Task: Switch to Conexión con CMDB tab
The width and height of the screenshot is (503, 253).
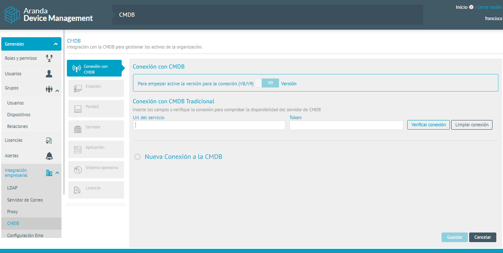Action: (94, 69)
